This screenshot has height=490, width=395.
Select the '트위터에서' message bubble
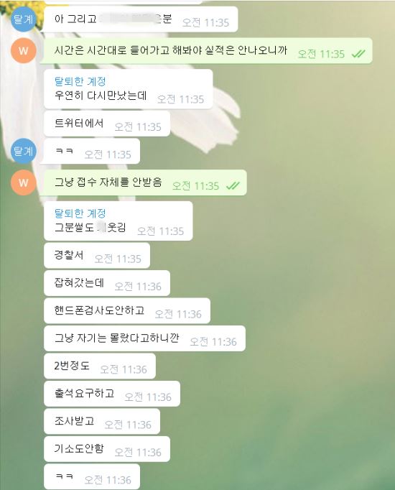[107, 124]
